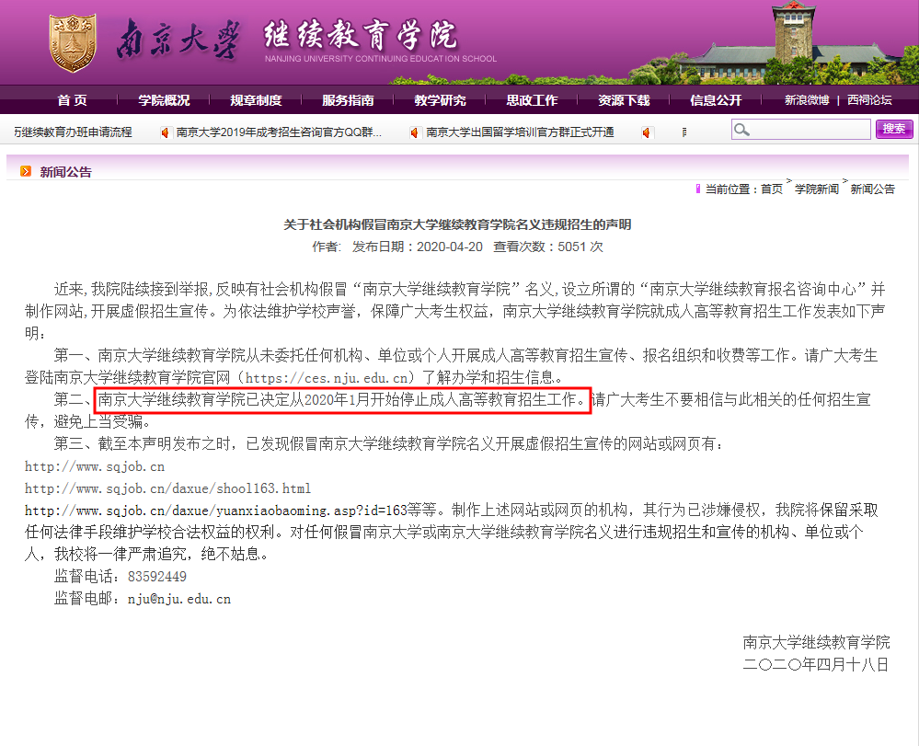Screen dimensions: 919x746
Task: Click the http://www.sqjob.cn URL line
Action: tap(95, 467)
